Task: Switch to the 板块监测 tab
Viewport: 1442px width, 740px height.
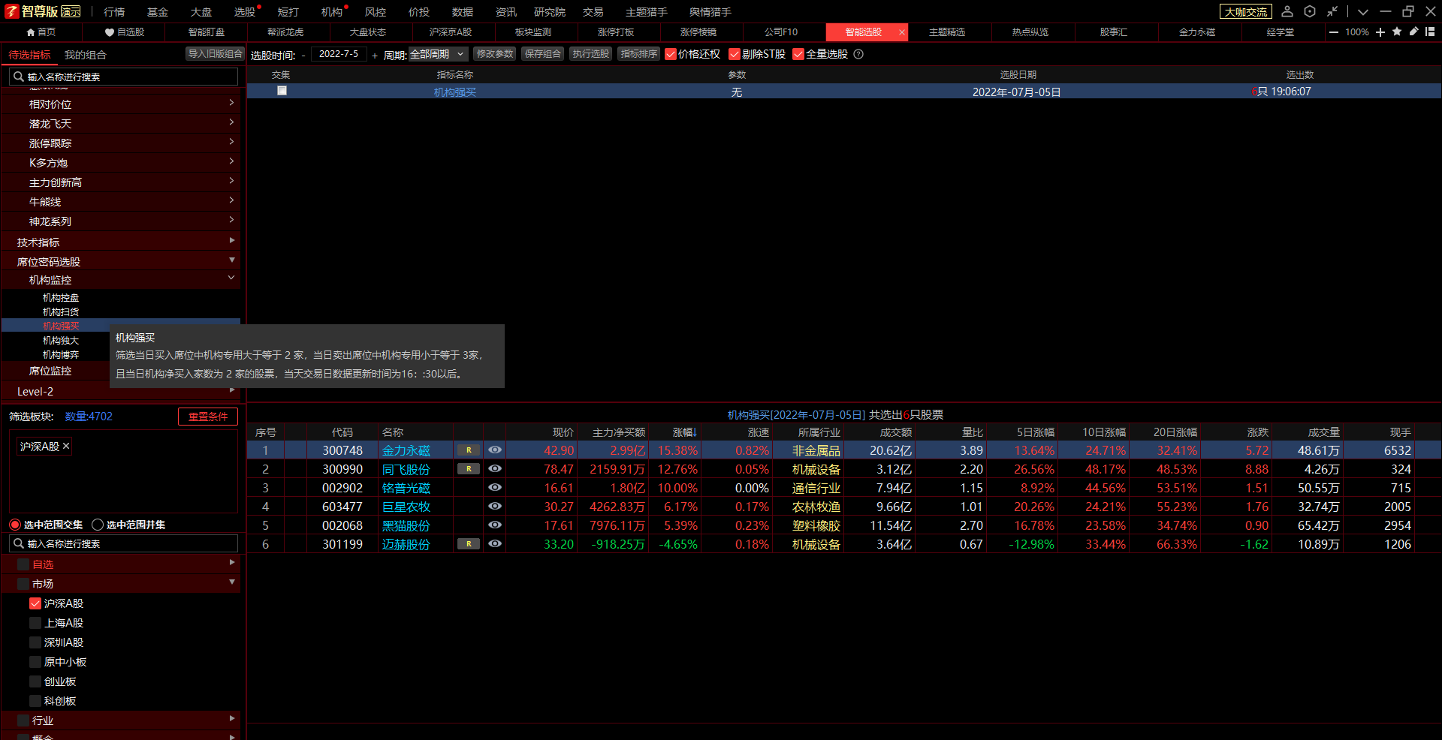Action: click(533, 32)
